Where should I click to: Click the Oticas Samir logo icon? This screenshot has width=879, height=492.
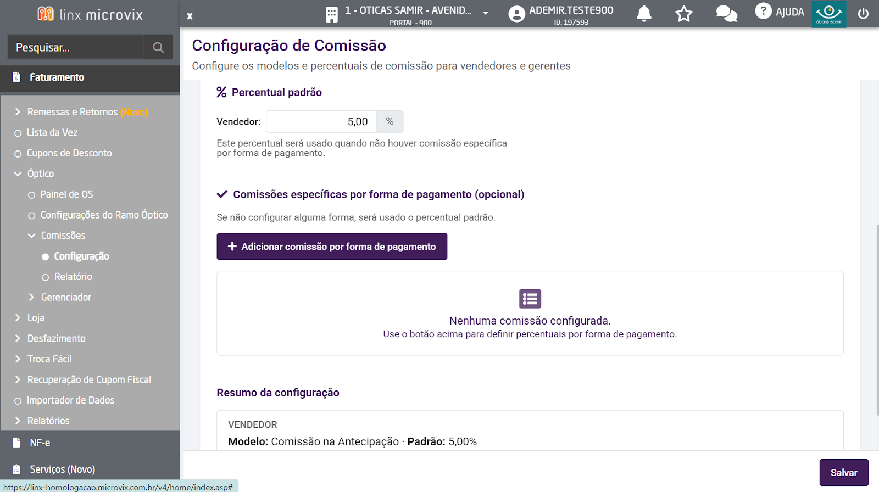(x=829, y=14)
